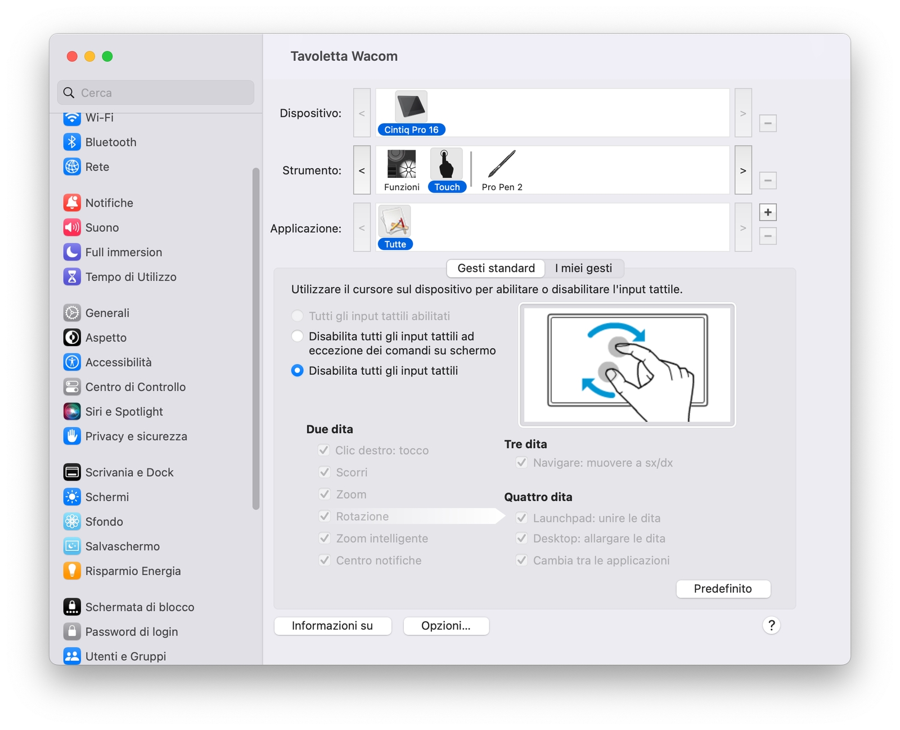
Task: Click the Predefinito button
Action: click(x=723, y=589)
